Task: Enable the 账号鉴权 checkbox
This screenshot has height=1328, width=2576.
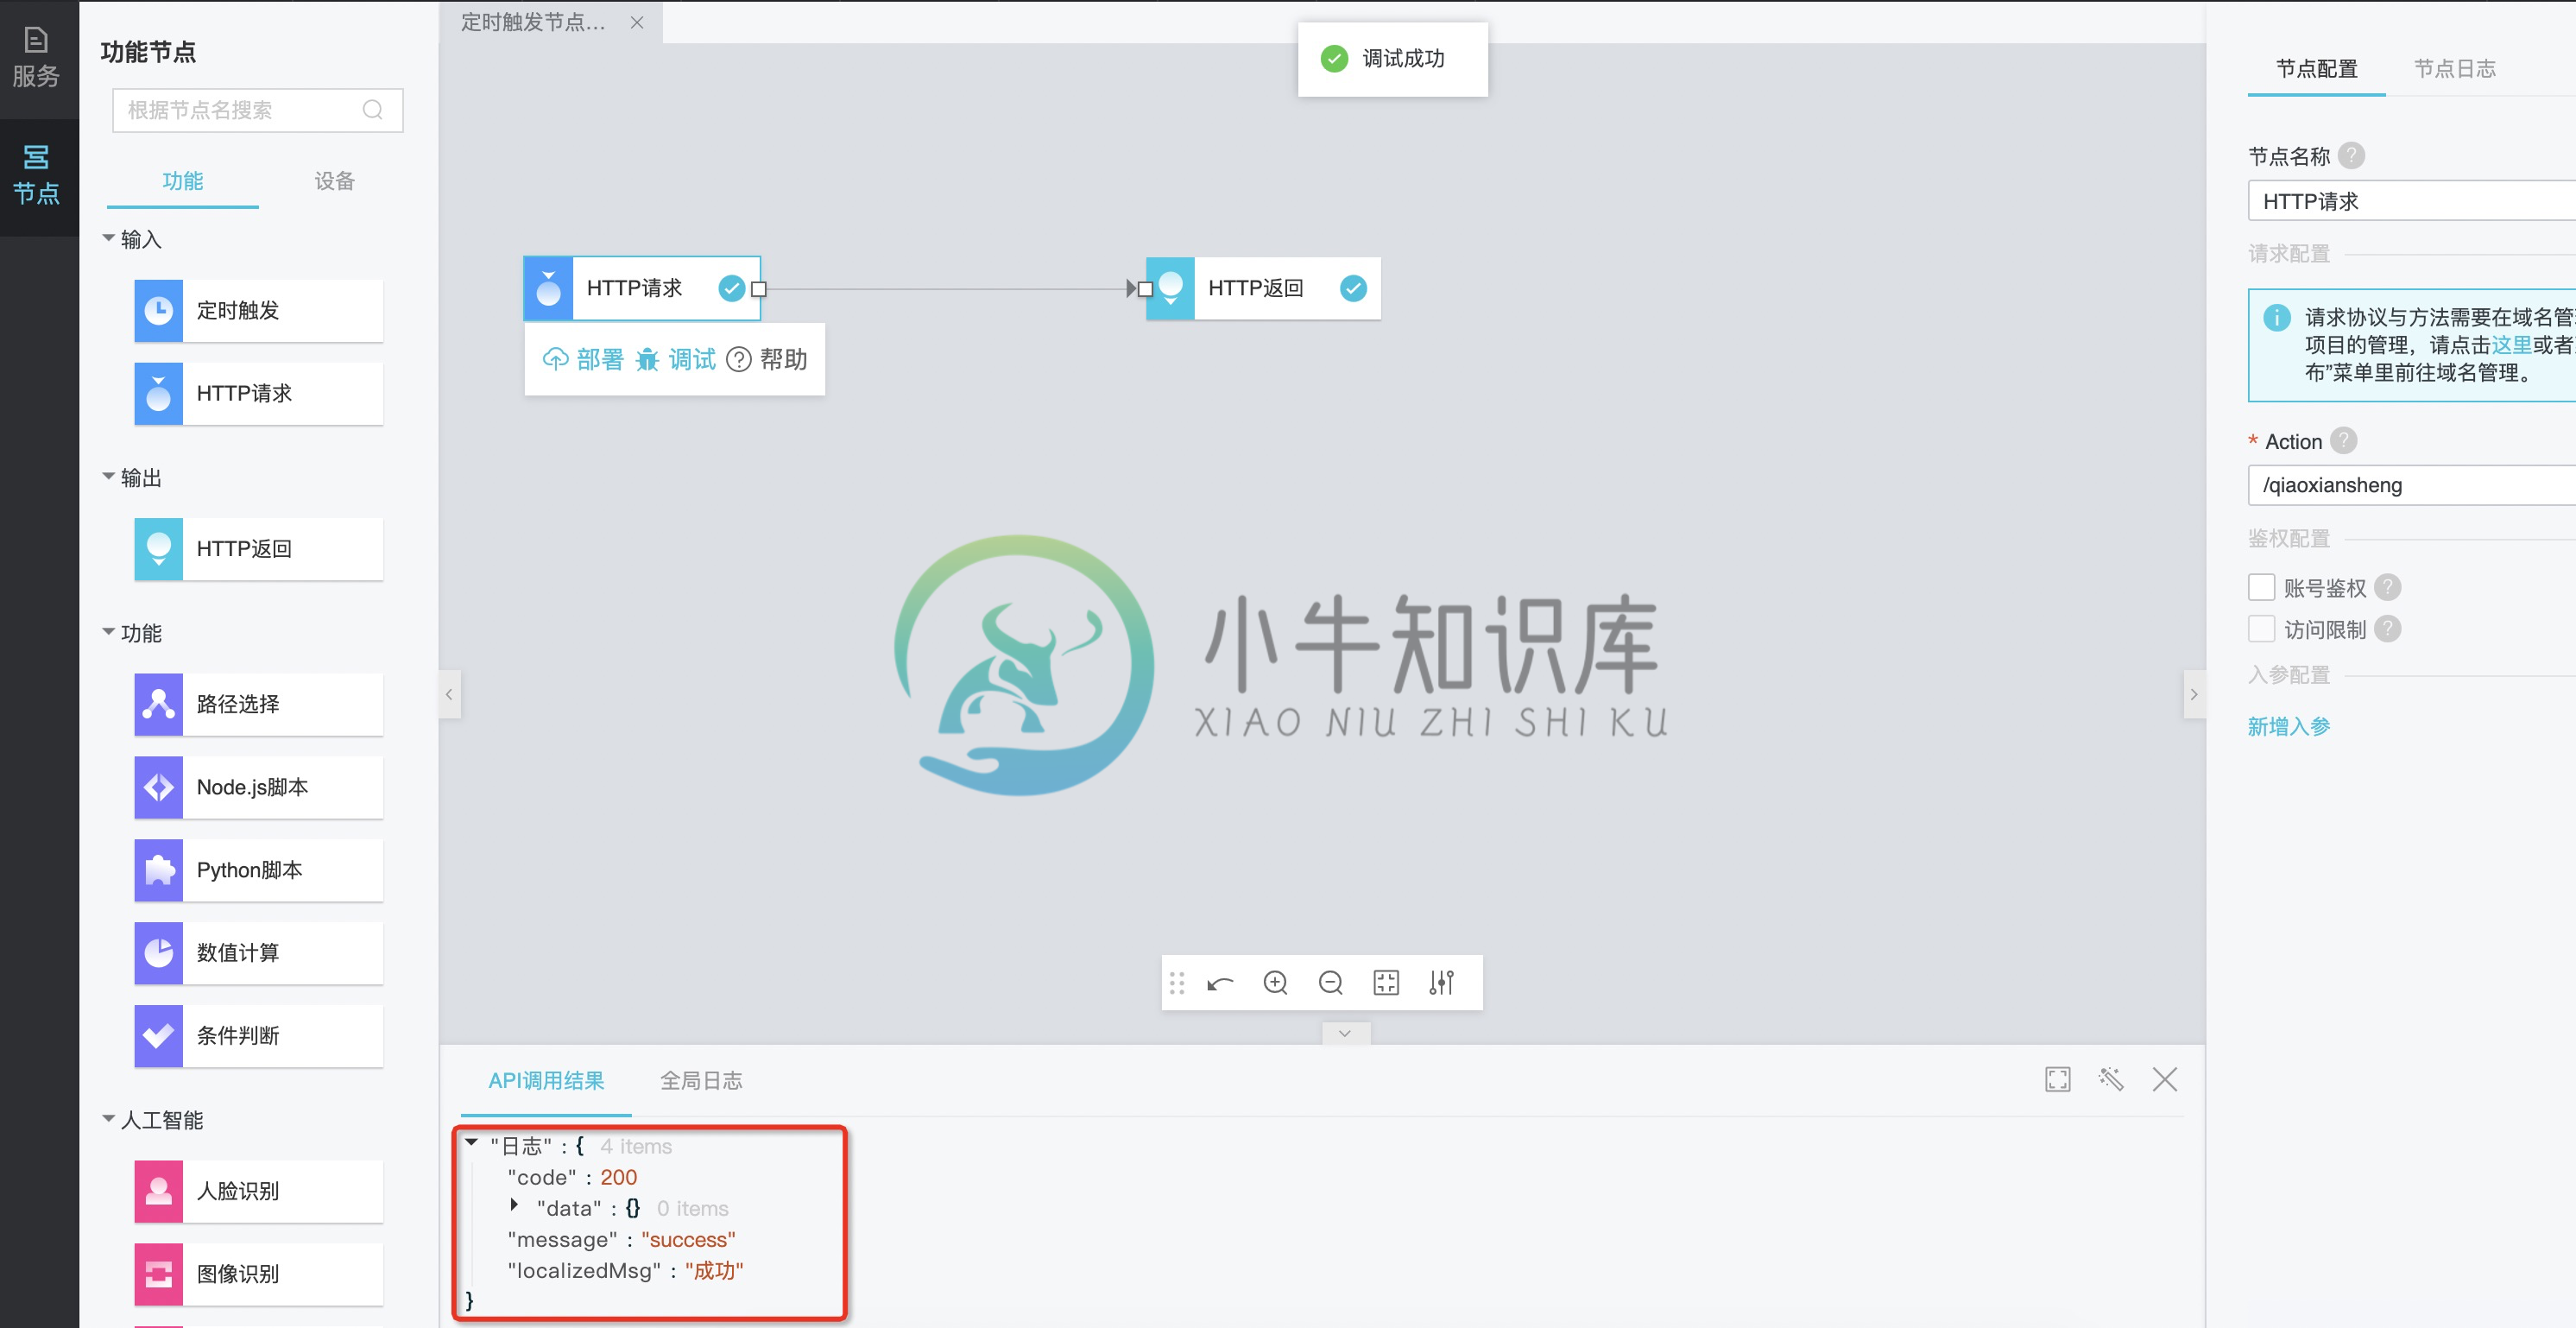Action: tap(2261, 587)
